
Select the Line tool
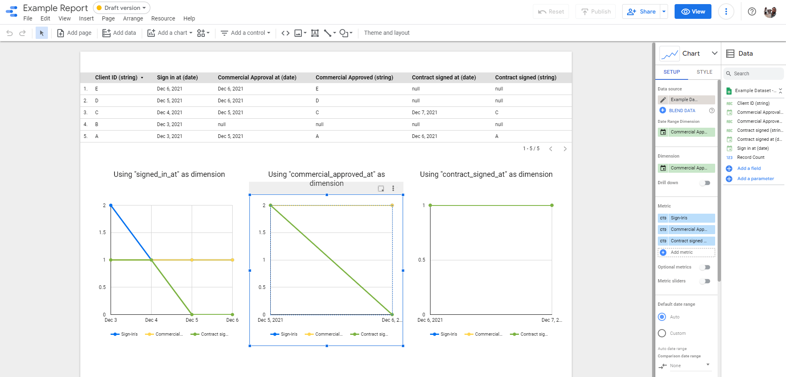click(328, 33)
